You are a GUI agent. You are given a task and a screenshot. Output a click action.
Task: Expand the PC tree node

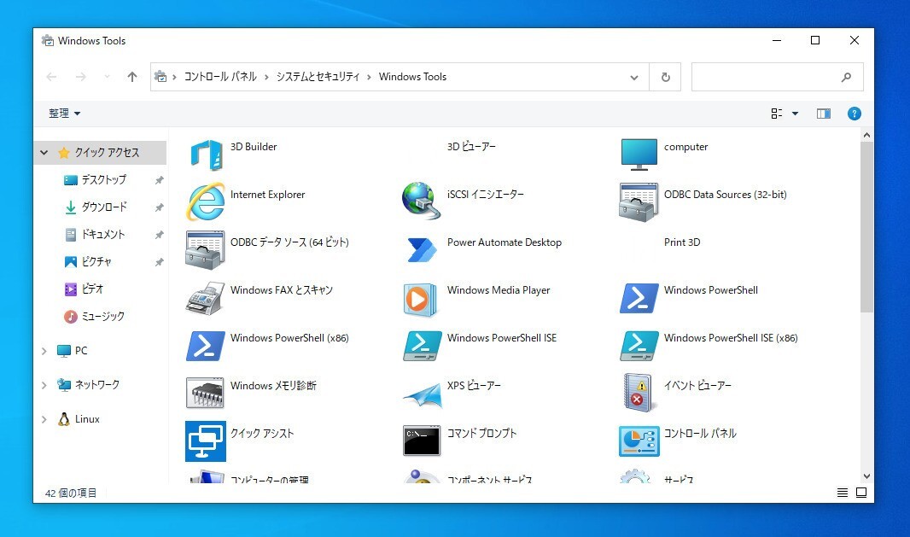point(44,351)
